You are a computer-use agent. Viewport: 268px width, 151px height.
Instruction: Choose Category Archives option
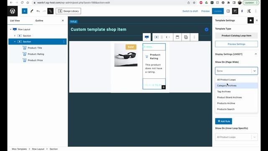[x=236, y=86]
